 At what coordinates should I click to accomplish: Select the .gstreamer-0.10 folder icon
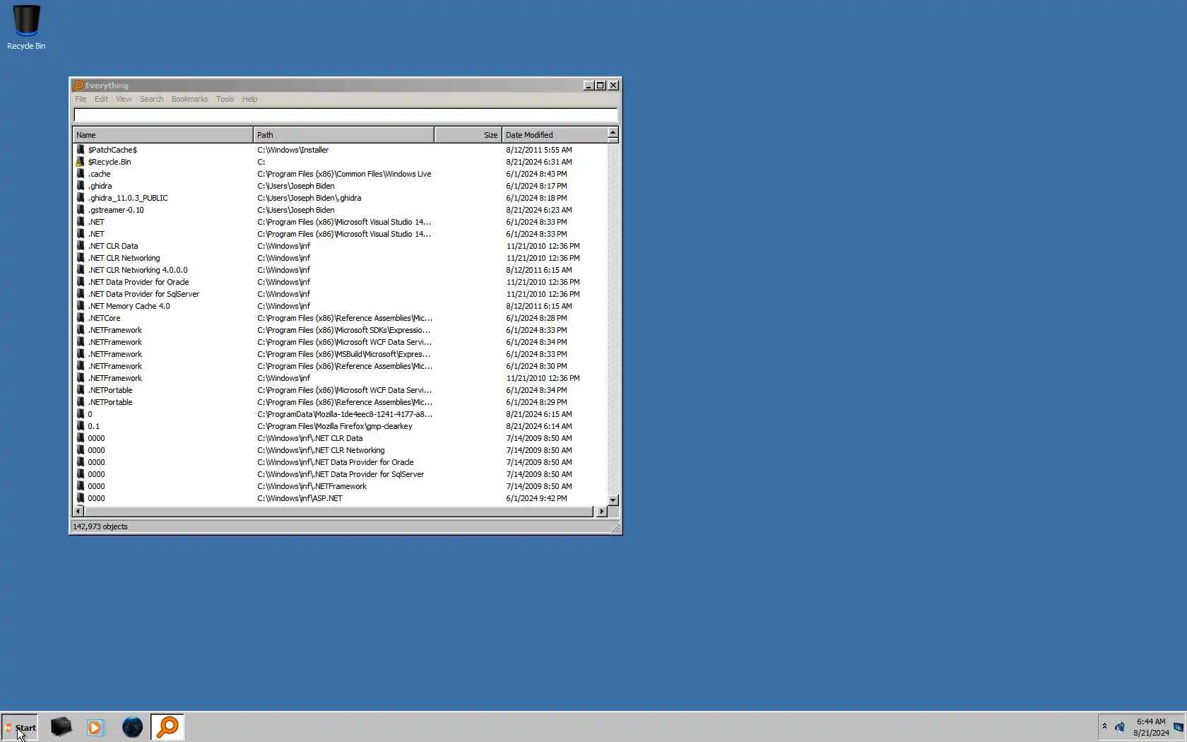coord(81,210)
